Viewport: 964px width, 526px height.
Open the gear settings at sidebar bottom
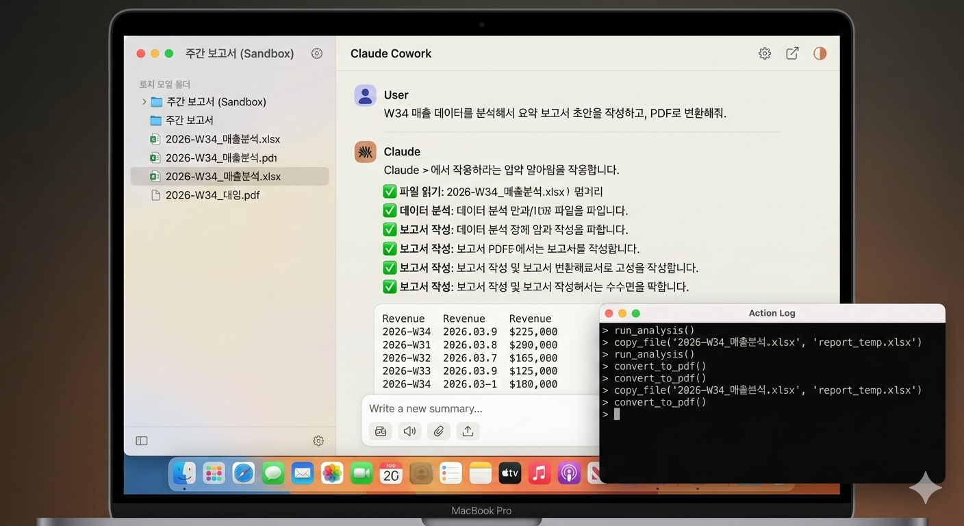coord(318,441)
